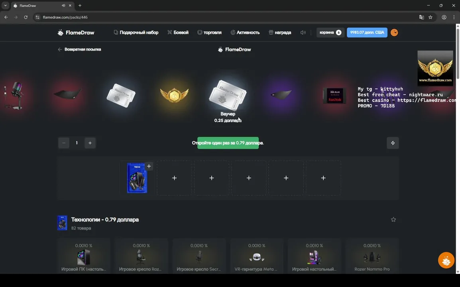Bookmark this page with star
This screenshot has width=460, height=287.
[x=431, y=17]
